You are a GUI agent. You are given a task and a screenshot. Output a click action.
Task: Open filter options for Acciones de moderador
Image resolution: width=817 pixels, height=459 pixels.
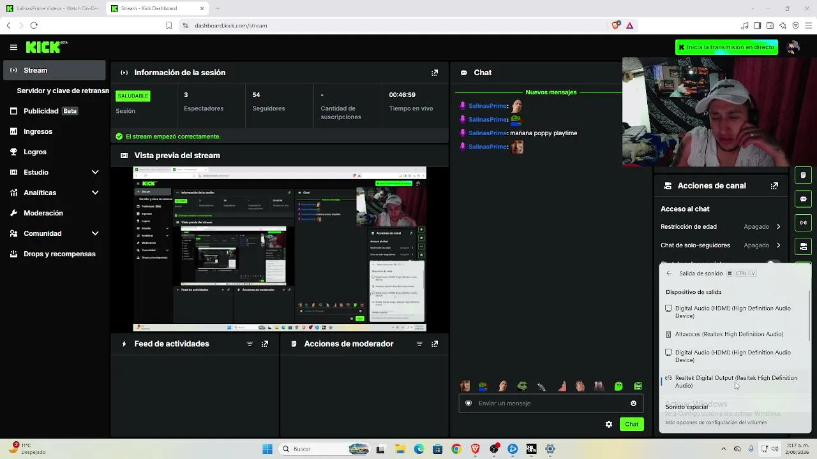pyautogui.click(x=419, y=344)
